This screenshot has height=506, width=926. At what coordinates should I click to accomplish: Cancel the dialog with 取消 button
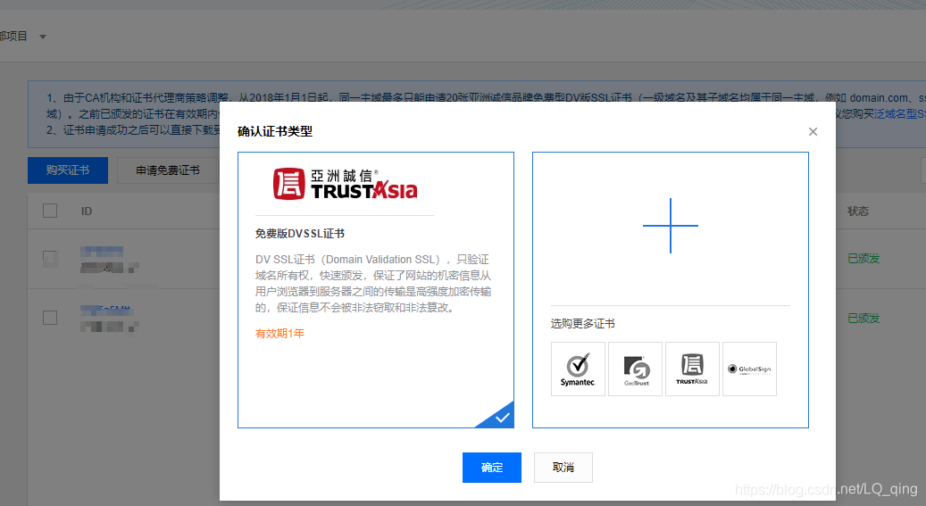[x=563, y=468]
